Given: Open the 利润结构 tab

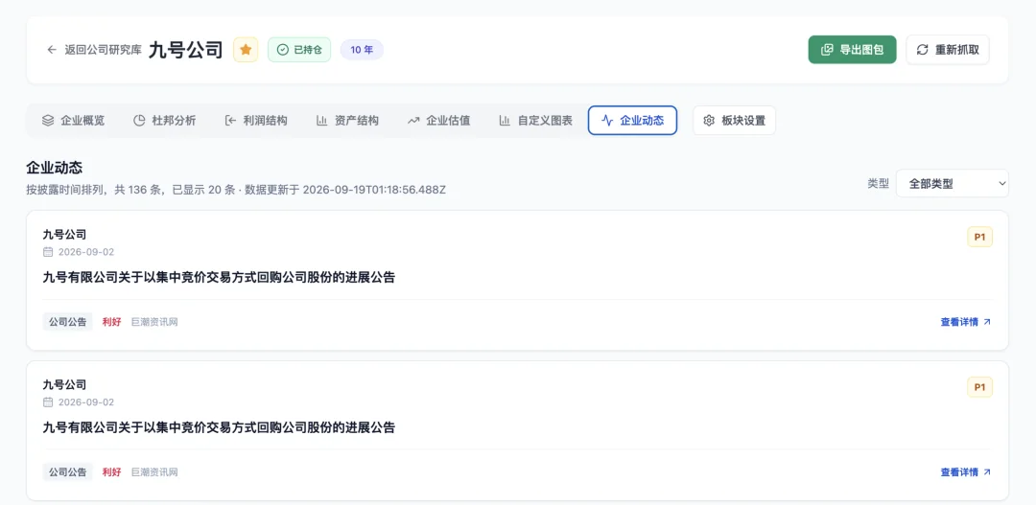Looking at the screenshot, I should pos(256,121).
